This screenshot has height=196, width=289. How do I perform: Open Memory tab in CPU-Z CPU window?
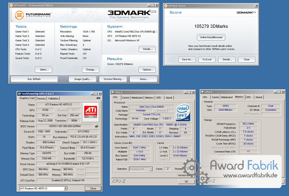point(149,98)
